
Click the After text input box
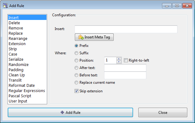pyautogui.click(x=125, y=68)
